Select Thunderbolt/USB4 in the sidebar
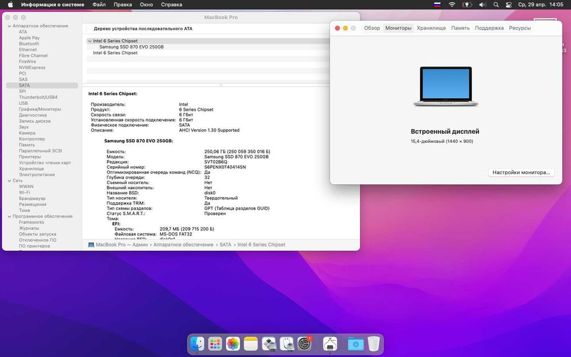Screen dimensions: 571x357 tap(38, 97)
